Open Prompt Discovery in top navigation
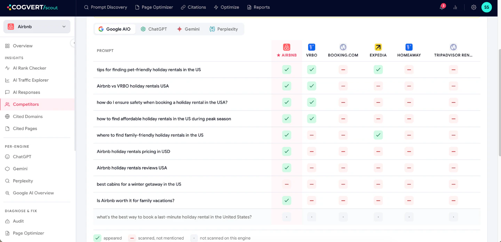501x242 pixels. pos(106,7)
